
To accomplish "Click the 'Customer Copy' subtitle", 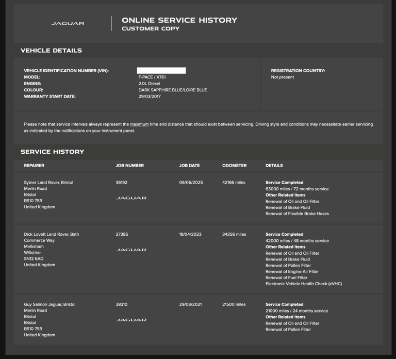I will click(151, 28).
